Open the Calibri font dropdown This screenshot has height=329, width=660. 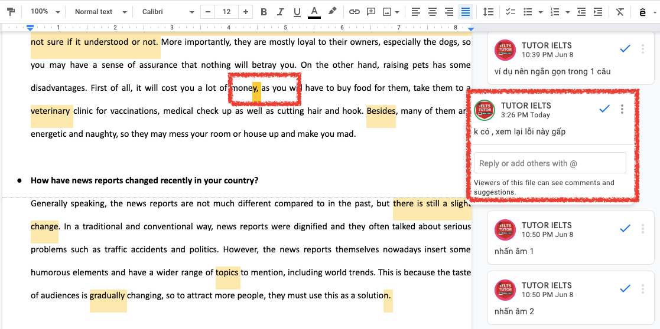[x=168, y=12]
